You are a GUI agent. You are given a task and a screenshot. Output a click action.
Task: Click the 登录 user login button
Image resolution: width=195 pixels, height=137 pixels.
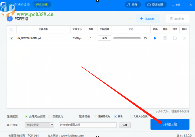[x=133, y=5]
